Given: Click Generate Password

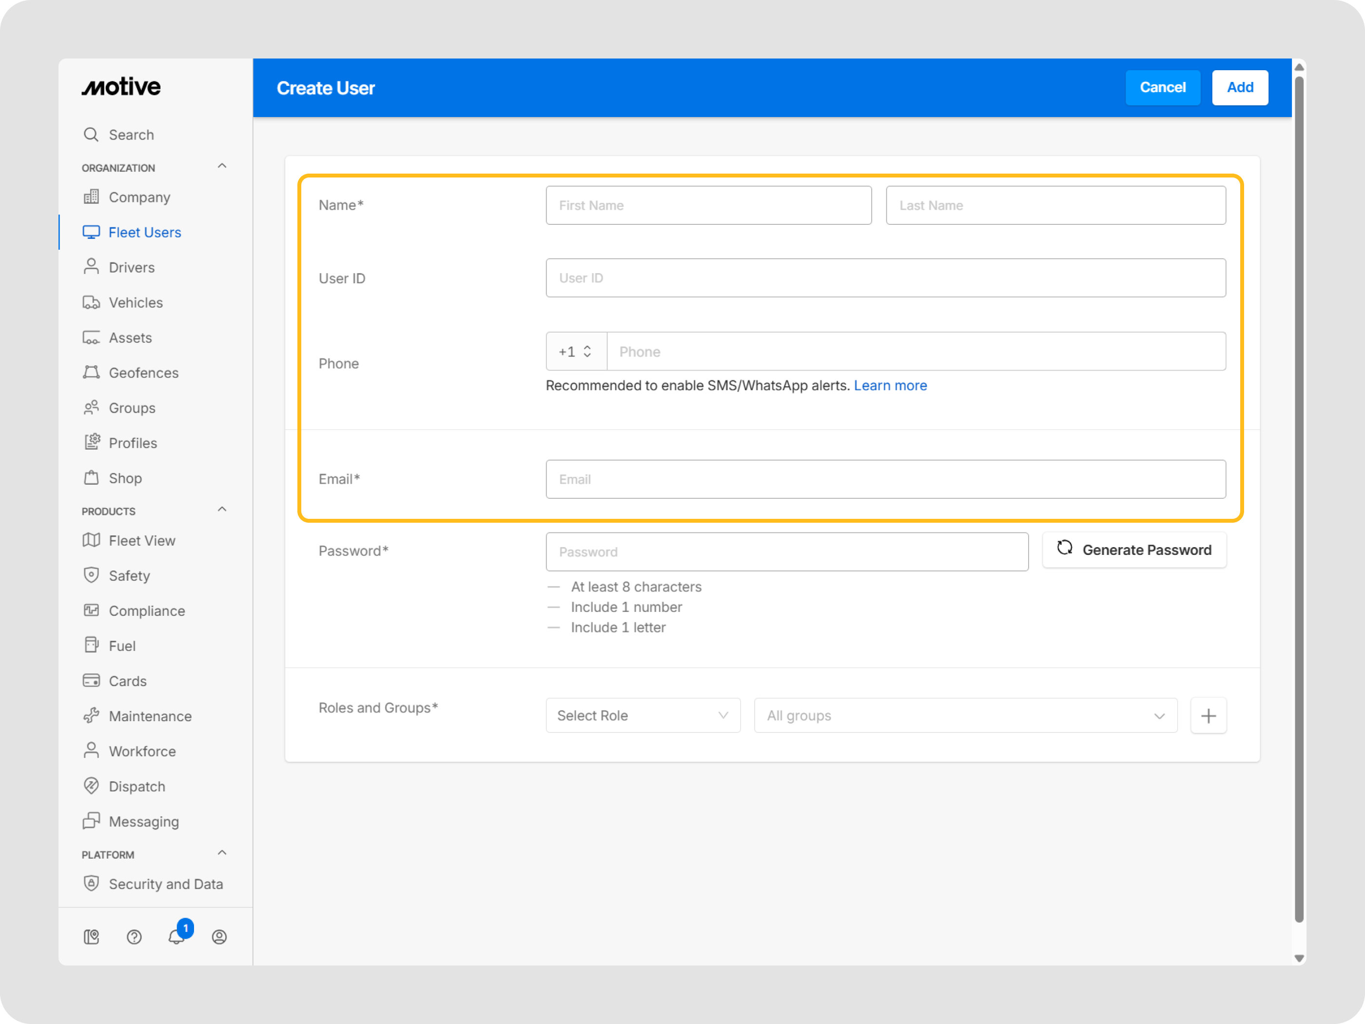Looking at the screenshot, I should click(1133, 550).
